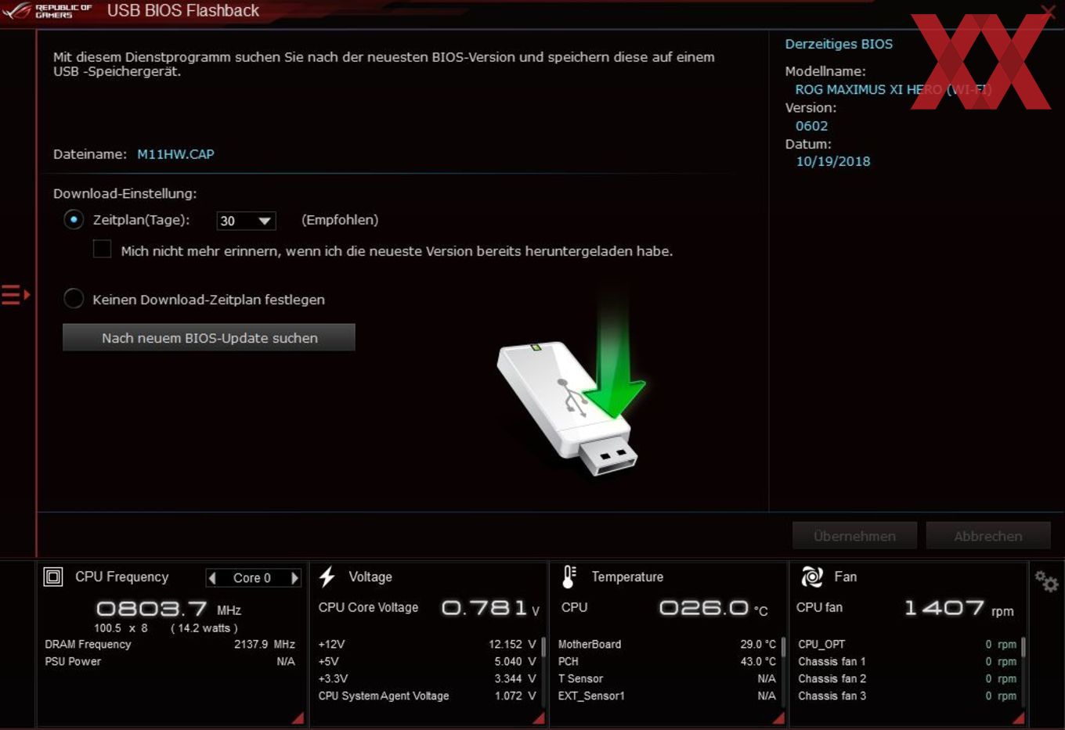Open monitor settings gear icon
Screen dimensions: 1065x730
(1046, 581)
